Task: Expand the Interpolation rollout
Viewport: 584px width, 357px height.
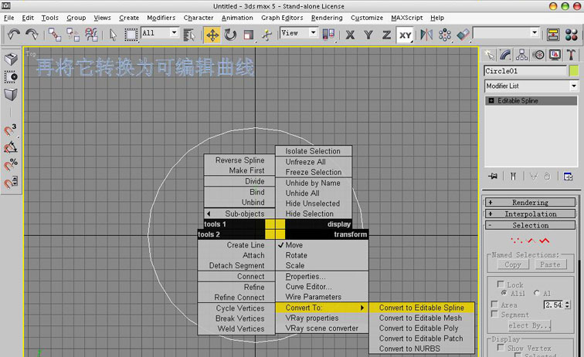Action: (531, 214)
